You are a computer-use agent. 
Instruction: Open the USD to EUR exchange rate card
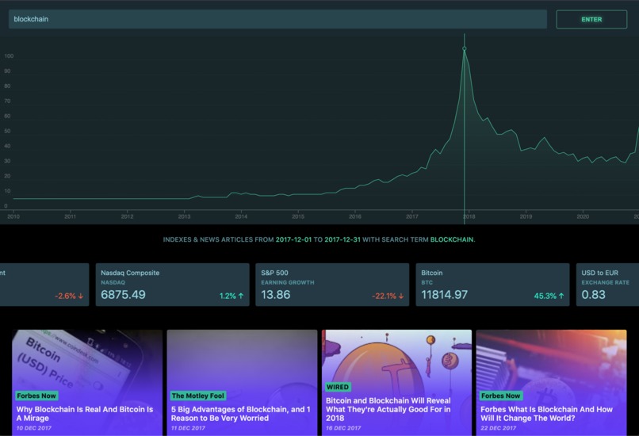coord(607,285)
